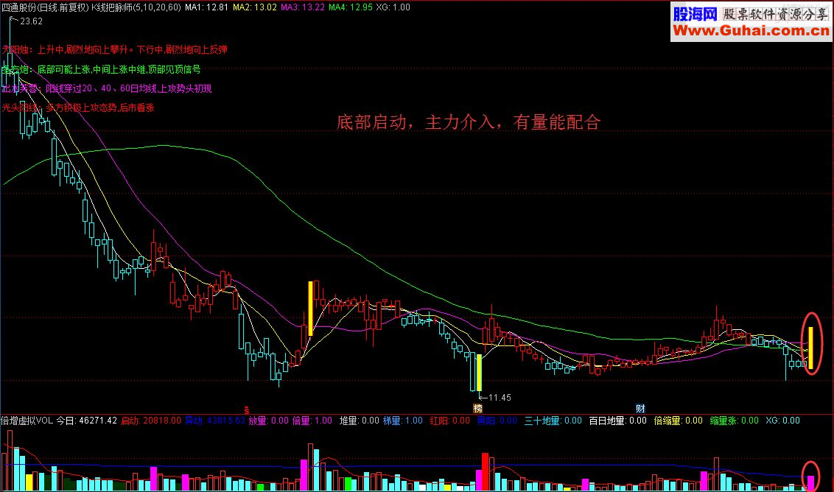This screenshot has height=492, width=834.
Task: Click the latest magenta volume bar at panel end
Action: coord(810,483)
